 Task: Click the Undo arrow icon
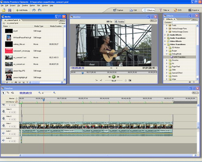(x=34, y=10)
